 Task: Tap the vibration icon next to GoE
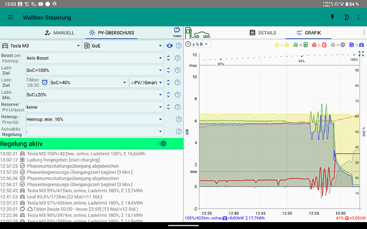(170, 46)
